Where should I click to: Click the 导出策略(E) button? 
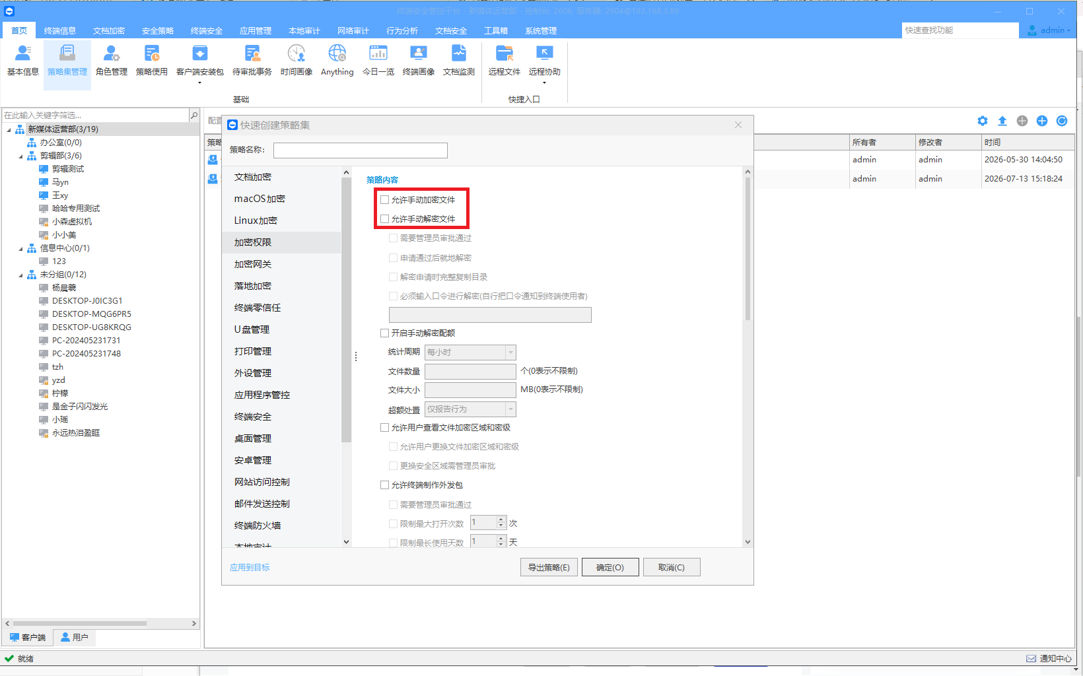(549, 567)
